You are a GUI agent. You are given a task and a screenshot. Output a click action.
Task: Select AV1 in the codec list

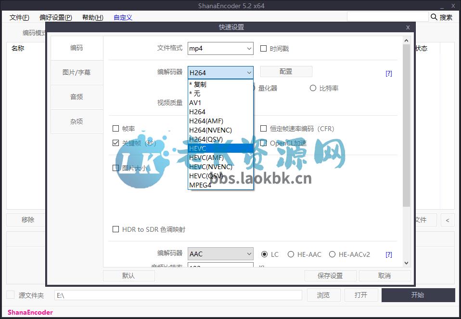(220, 103)
